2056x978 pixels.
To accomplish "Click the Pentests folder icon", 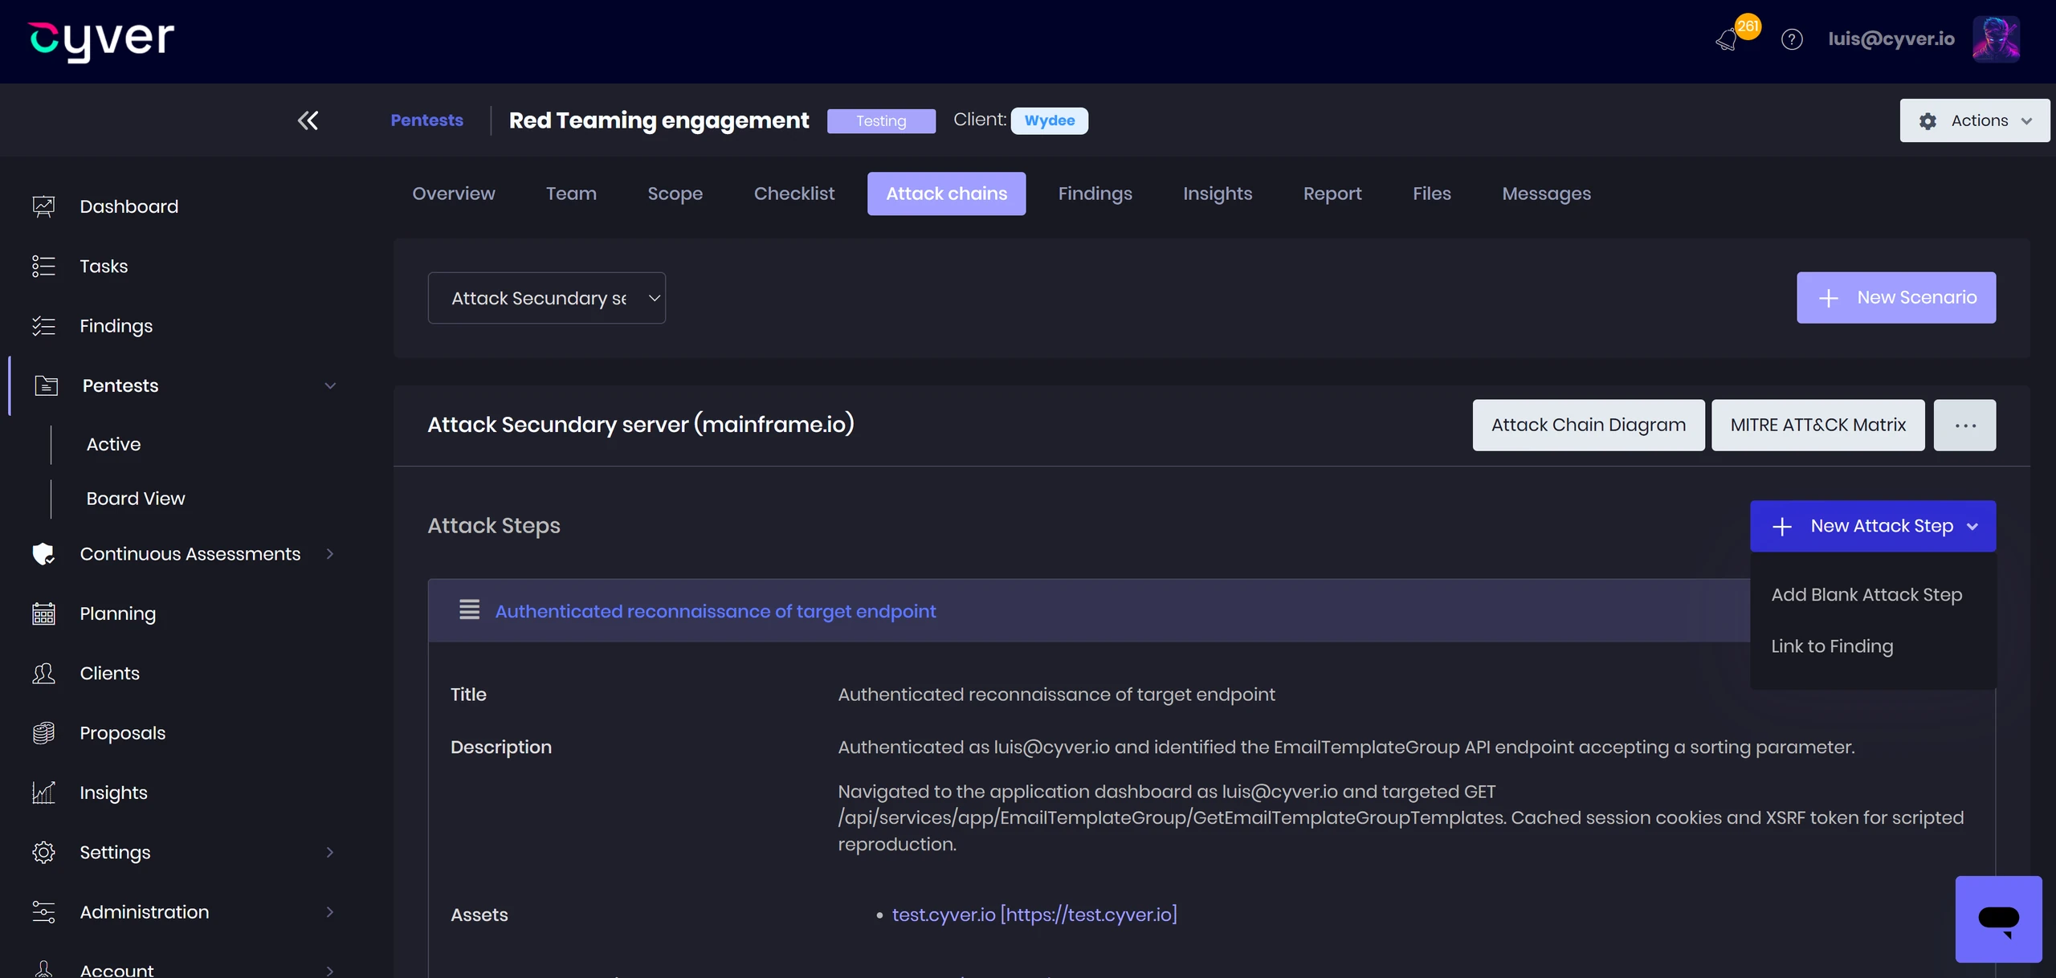I will [46, 385].
